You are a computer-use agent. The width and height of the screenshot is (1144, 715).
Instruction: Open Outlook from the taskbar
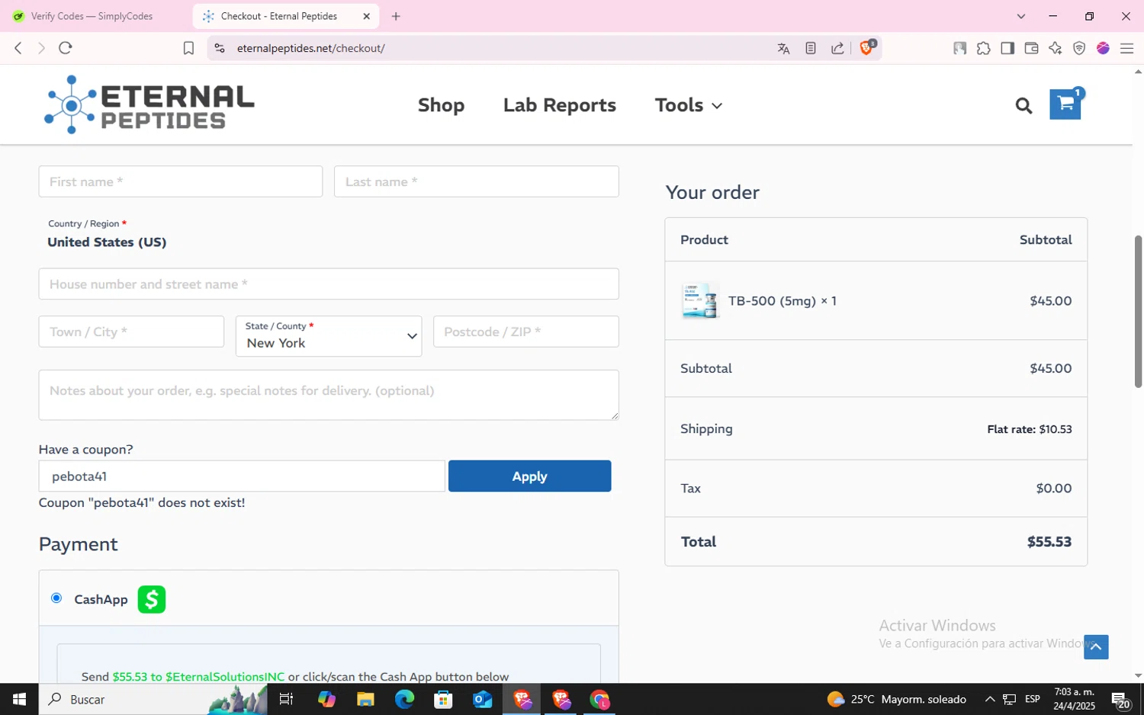(483, 699)
